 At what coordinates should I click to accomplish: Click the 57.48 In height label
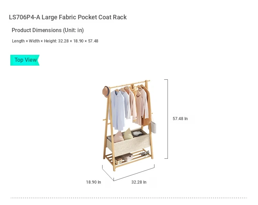tap(180, 119)
